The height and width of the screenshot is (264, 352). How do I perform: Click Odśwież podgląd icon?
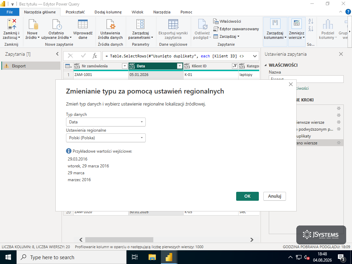click(203, 24)
